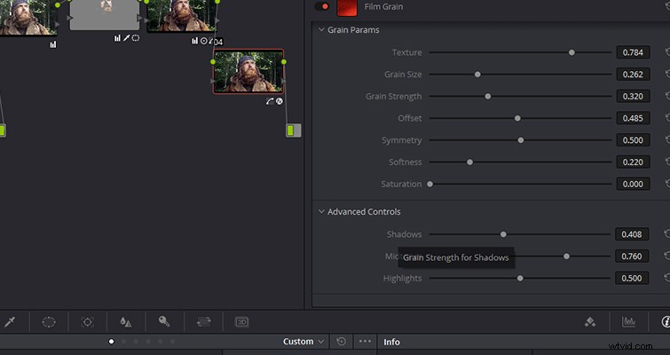
Task: Click the eyedropper icon under the gray node
Action: coord(127,38)
